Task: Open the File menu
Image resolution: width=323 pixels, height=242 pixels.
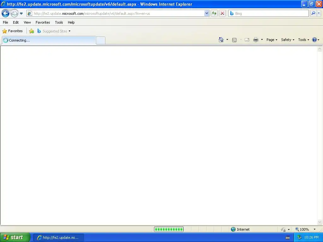Action: (6, 22)
